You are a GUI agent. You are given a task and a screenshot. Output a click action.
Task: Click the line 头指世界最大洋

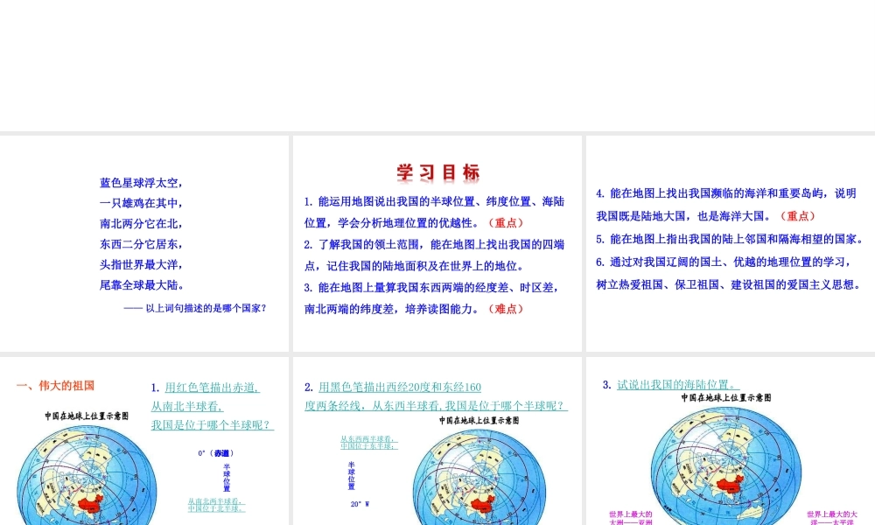[141, 264]
